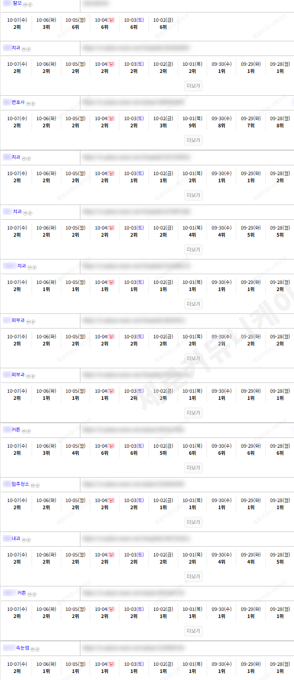Click 'p' icon of 치과 row ranked 1위 on 10-06

tap(34, 267)
